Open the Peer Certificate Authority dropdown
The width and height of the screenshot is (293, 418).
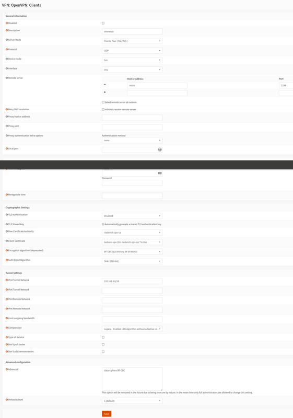pyautogui.click(x=132, y=233)
